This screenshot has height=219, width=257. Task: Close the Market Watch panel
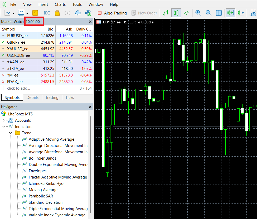pyautogui.click(x=90, y=22)
